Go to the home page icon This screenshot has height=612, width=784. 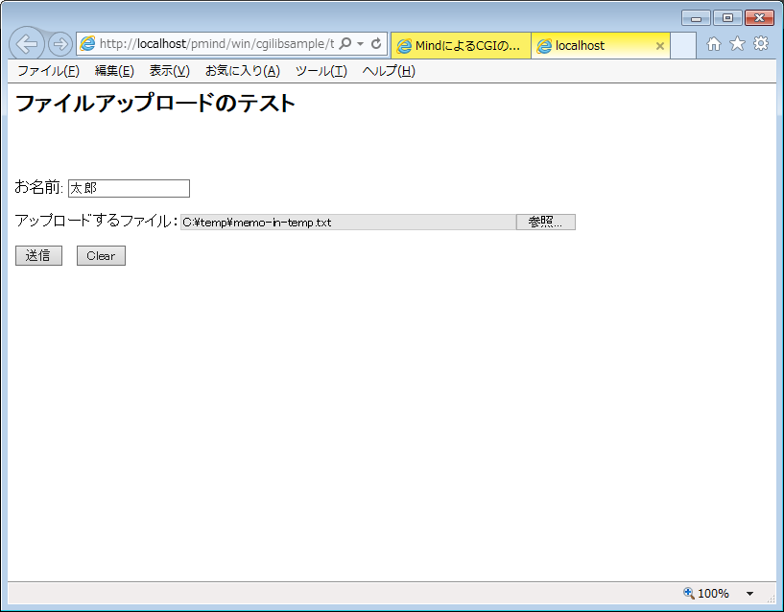pos(714,44)
